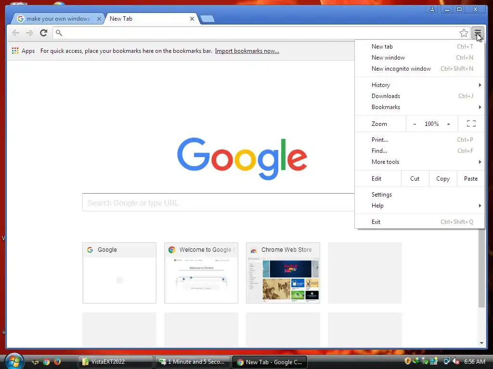
Task: Expand the Help submenu
Action: 420,206
